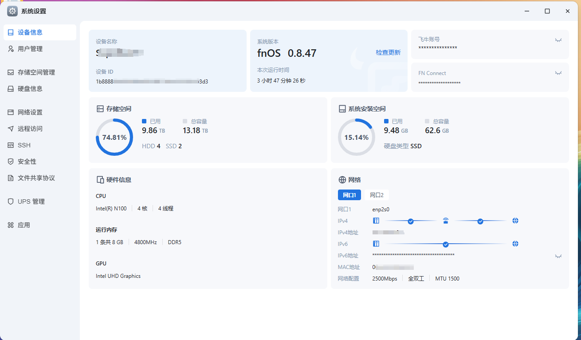Screen dimensions: 581x340
Task: Click the 设备 ID string
Action: coord(152,82)
